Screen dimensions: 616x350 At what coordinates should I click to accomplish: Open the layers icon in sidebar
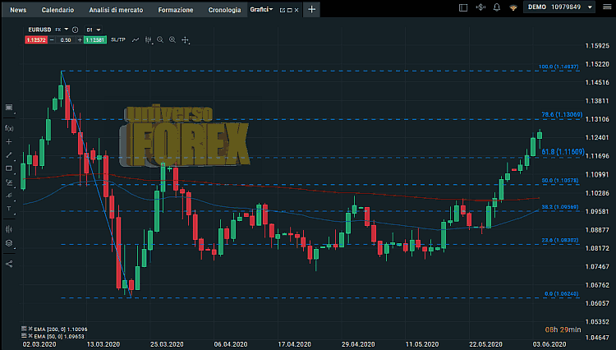pos(9,243)
